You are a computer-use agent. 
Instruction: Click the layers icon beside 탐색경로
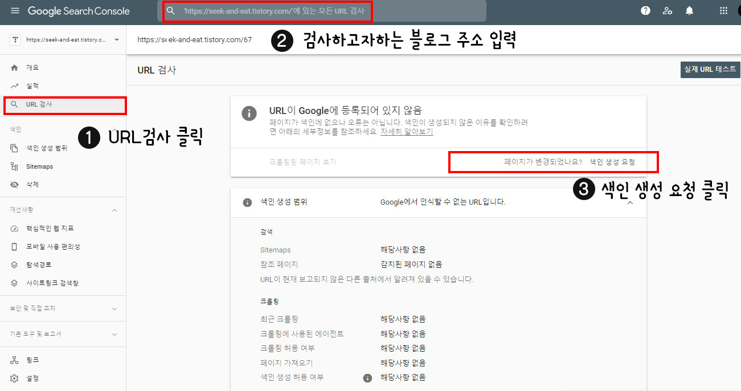tap(15, 265)
